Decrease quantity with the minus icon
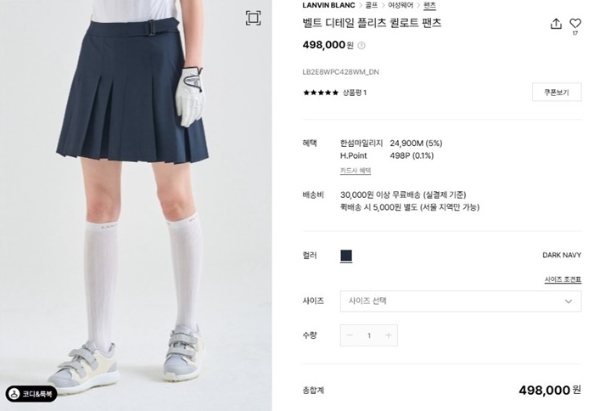The height and width of the screenshot is (411, 594). coord(350,335)
